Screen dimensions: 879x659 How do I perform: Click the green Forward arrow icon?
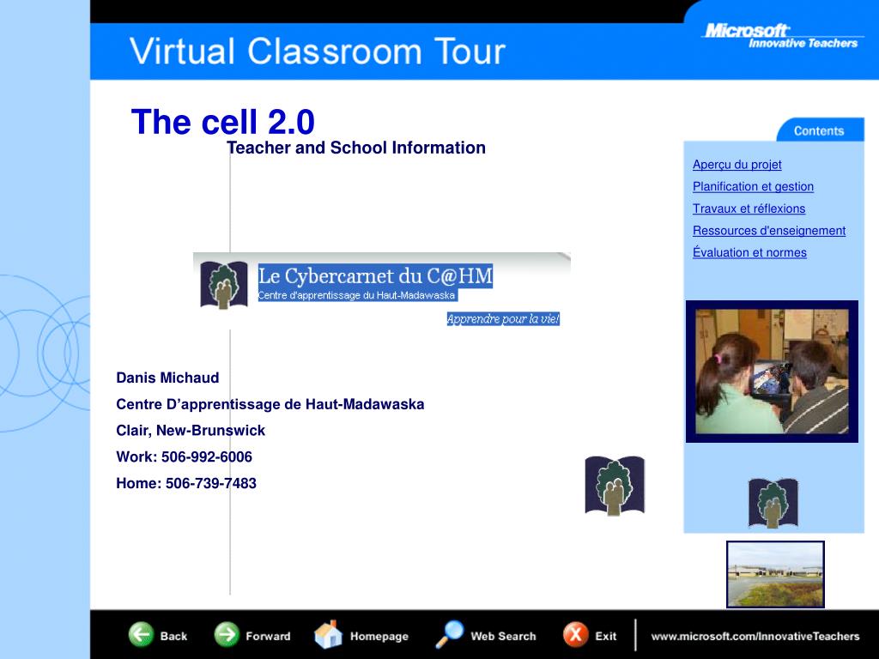pos(227,635)
